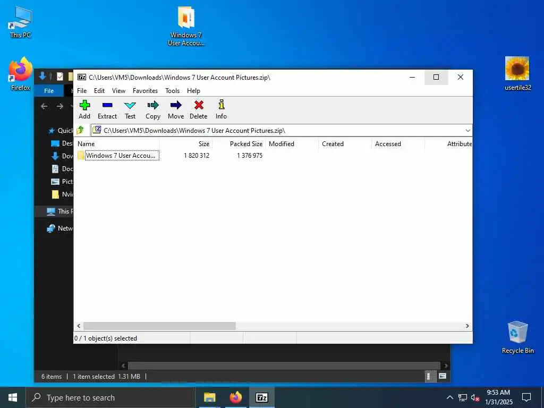The height and width of the screenshot is (408, 544).
Task: Click inside the archive path address field
Action: 277,131
